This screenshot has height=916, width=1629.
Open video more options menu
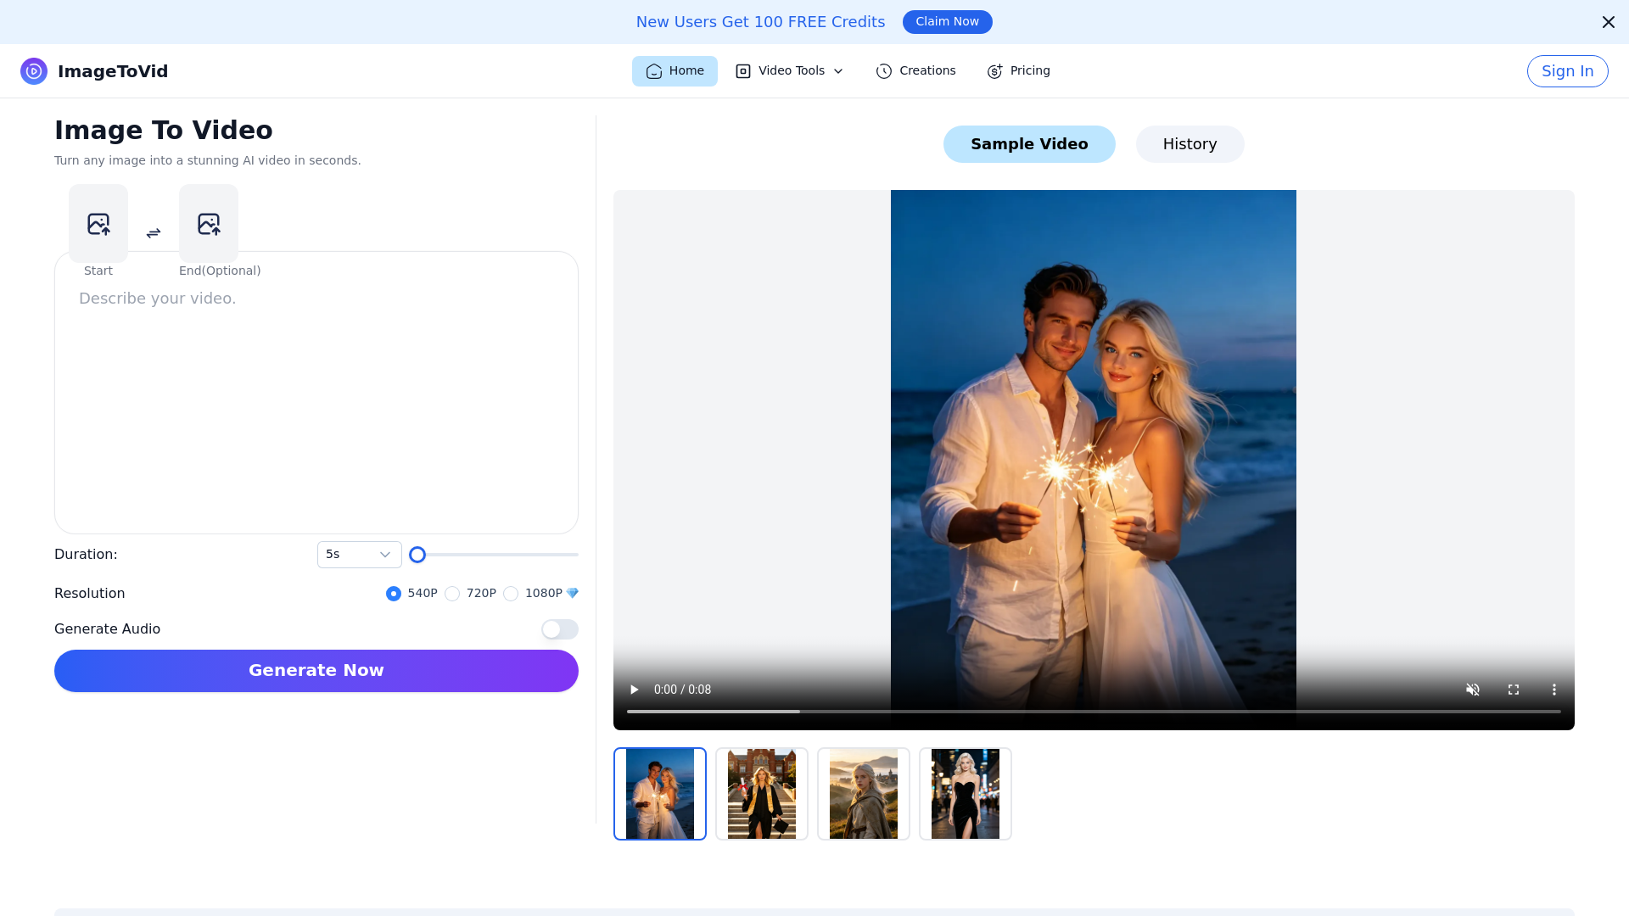point(1554,690)
